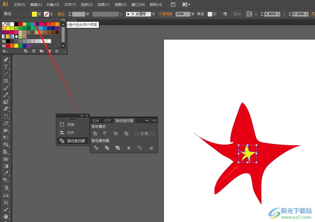Select the Paintbrush tool
The image size is (315, 222).
point(6,88)
